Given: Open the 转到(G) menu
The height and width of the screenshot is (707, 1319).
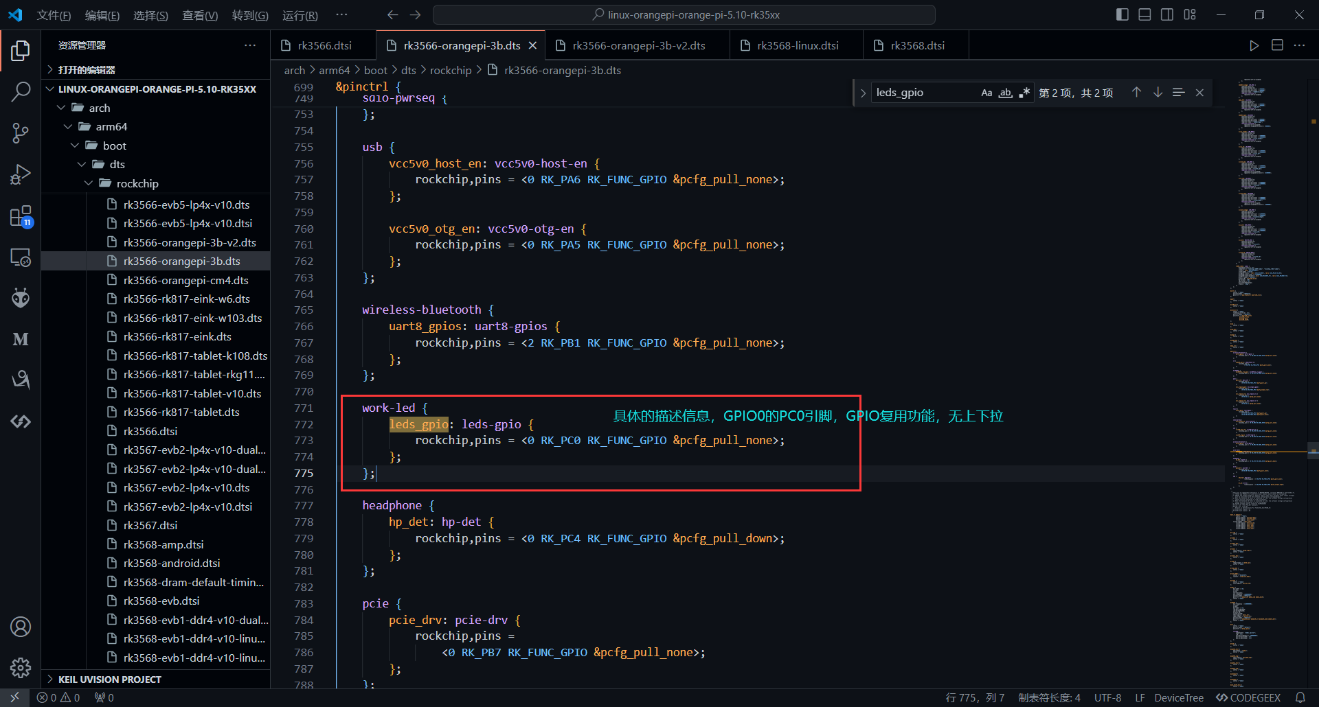Looking at the screenshot, I should [x=250, y=15].
